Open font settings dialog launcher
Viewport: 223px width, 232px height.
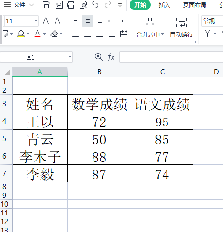tap(63, 42)
